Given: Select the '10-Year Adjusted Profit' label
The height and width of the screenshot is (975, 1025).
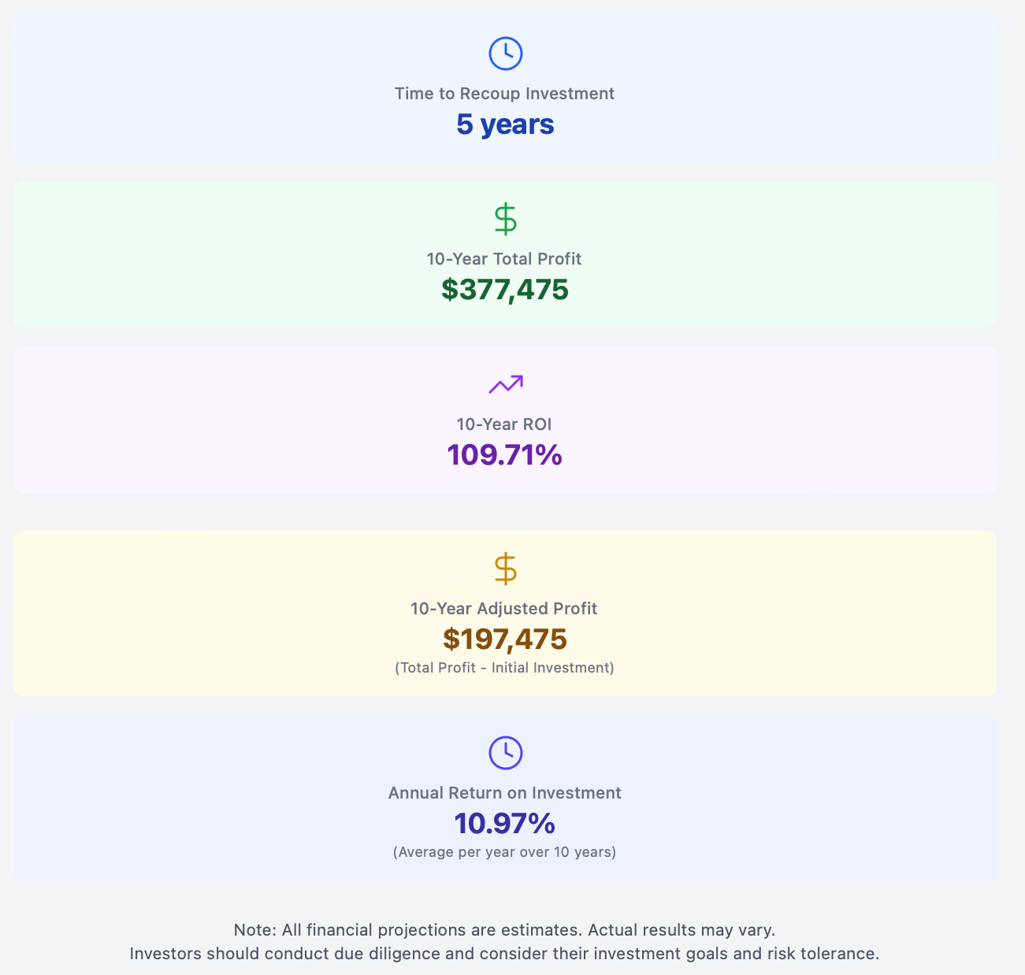Looking at the screenshot, I should [x=504, y=609].
